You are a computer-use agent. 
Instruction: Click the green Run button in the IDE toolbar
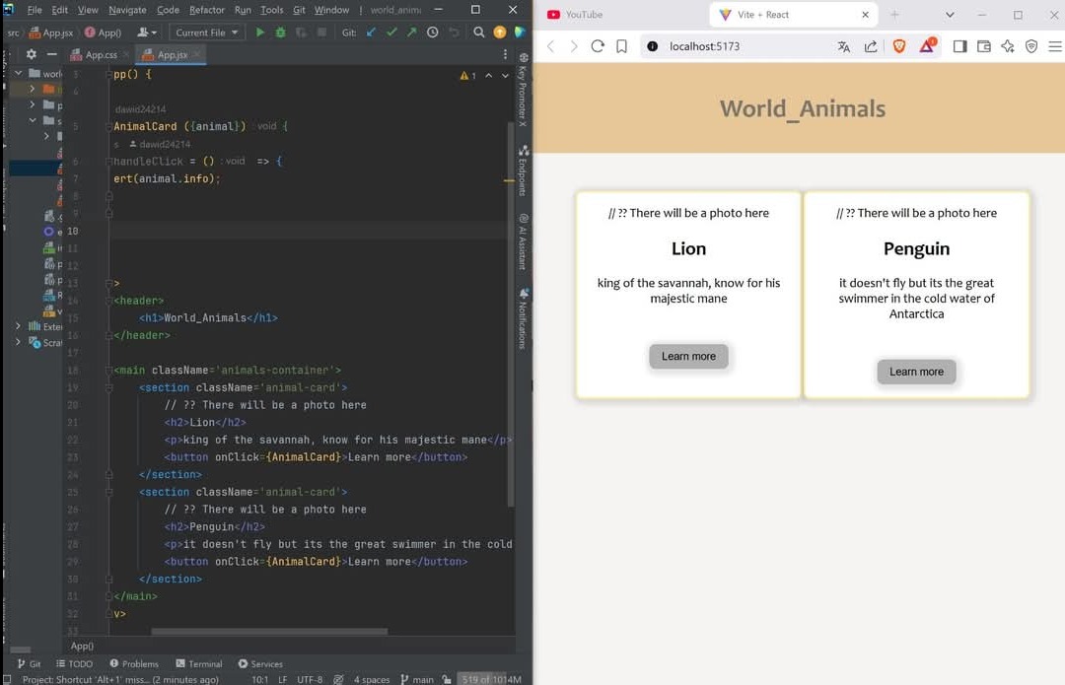pyautogui.click(x=260, y=33)
